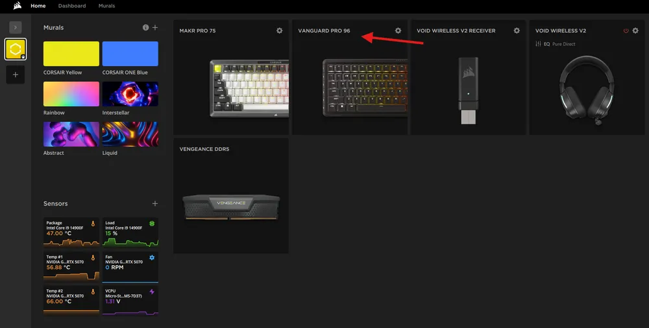
Task: Choose the Abstract mural thumbnail
Action: 71,134
